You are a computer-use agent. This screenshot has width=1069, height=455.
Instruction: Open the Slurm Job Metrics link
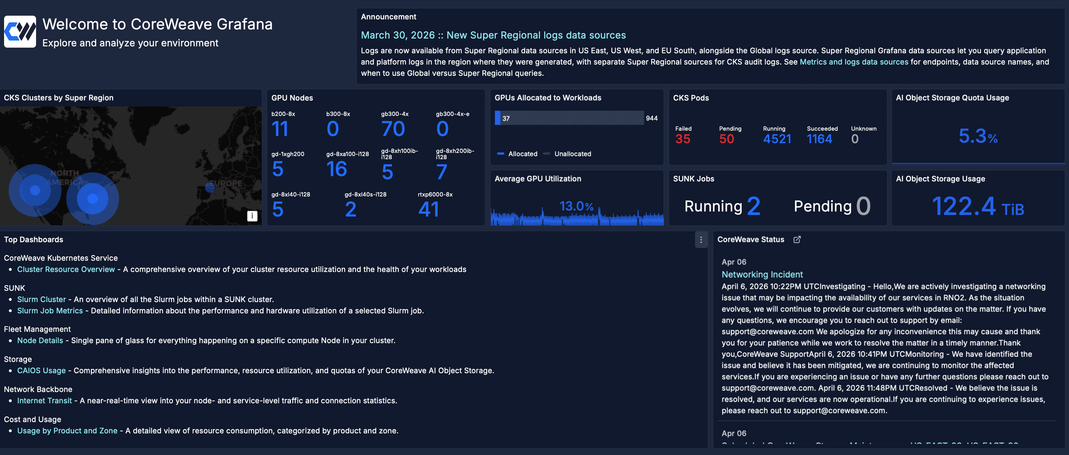(x=50, y=311)
